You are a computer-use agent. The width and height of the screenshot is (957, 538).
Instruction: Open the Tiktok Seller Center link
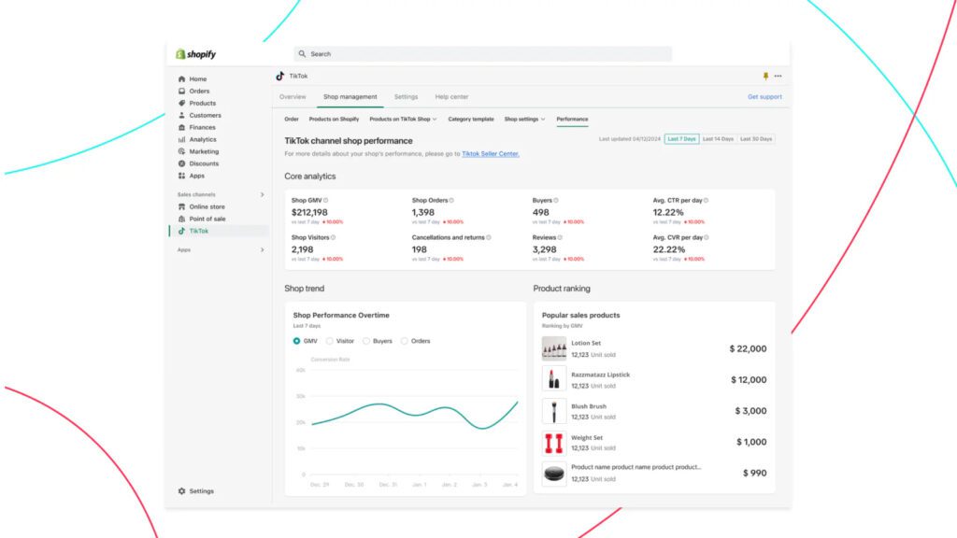point(491,153)
